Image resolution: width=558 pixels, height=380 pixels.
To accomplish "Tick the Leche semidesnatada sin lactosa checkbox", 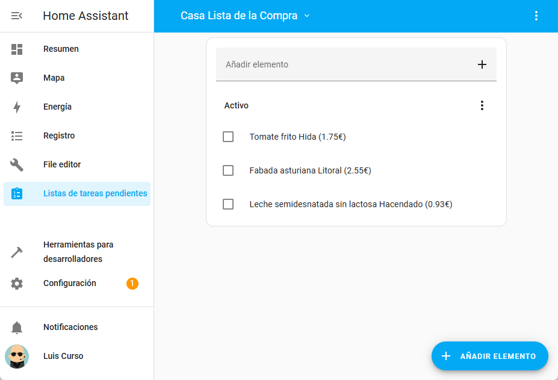I will point(228,204).
